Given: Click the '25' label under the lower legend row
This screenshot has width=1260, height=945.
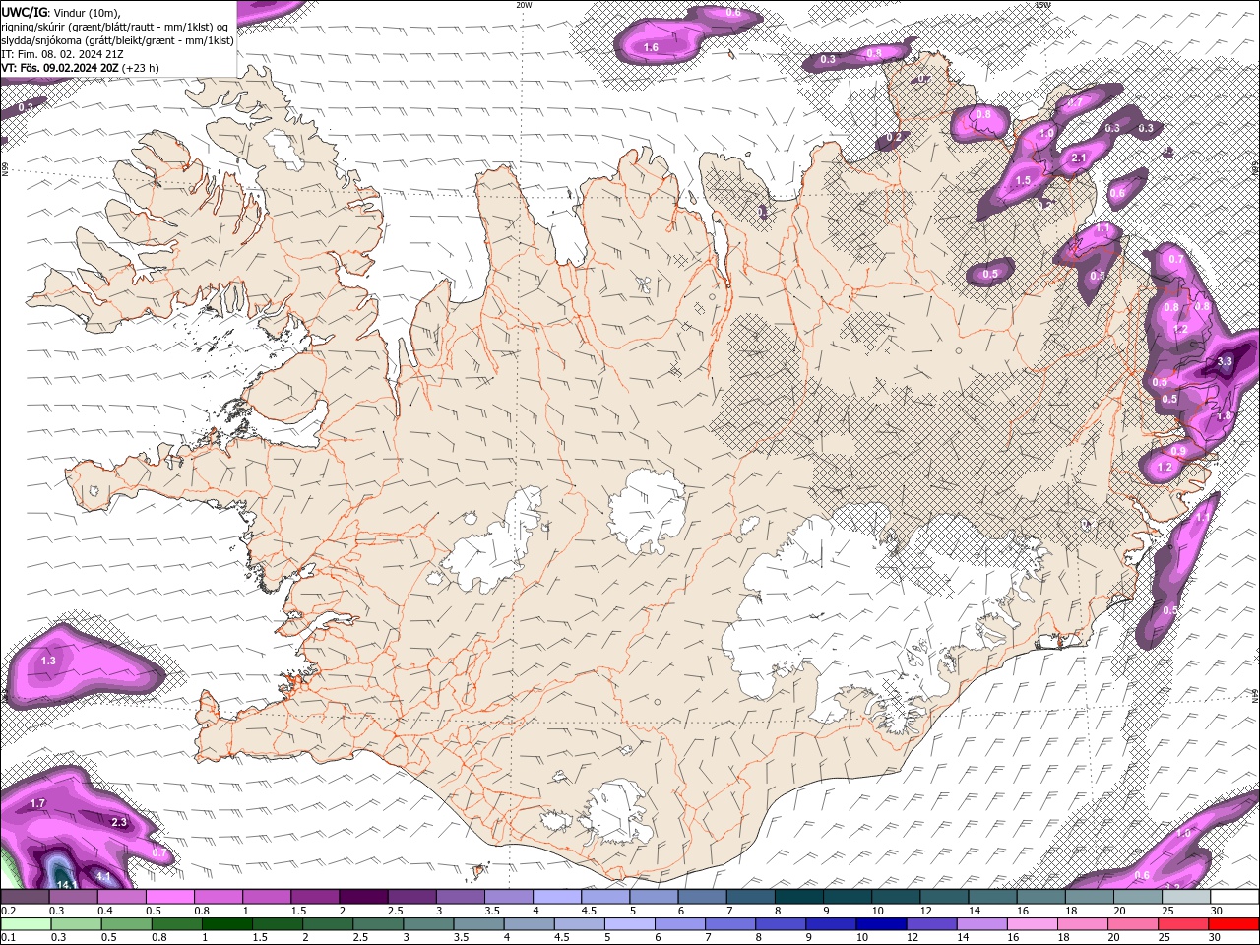Looking at the screenshot, I should [x=1165, y=937].
